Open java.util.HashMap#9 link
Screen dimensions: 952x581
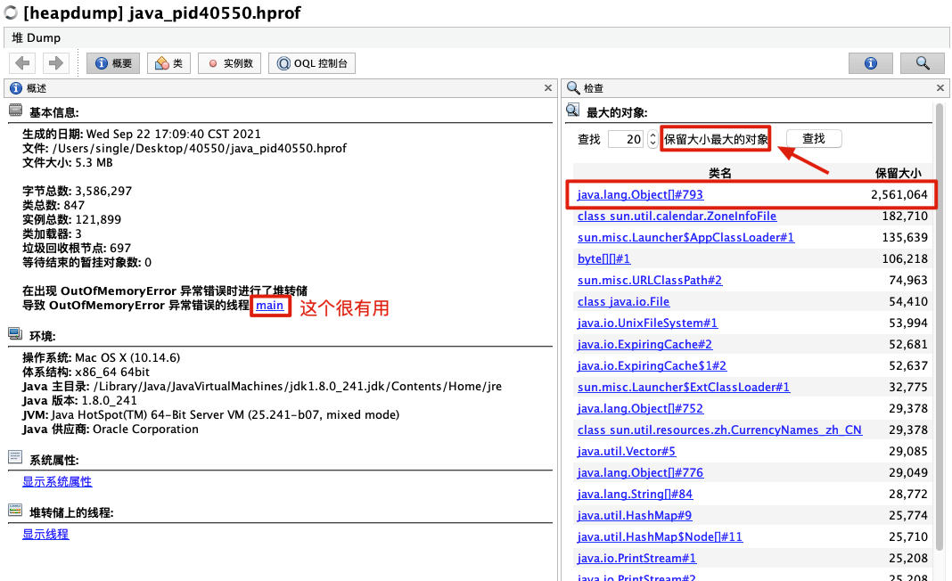tap(635, 515)
